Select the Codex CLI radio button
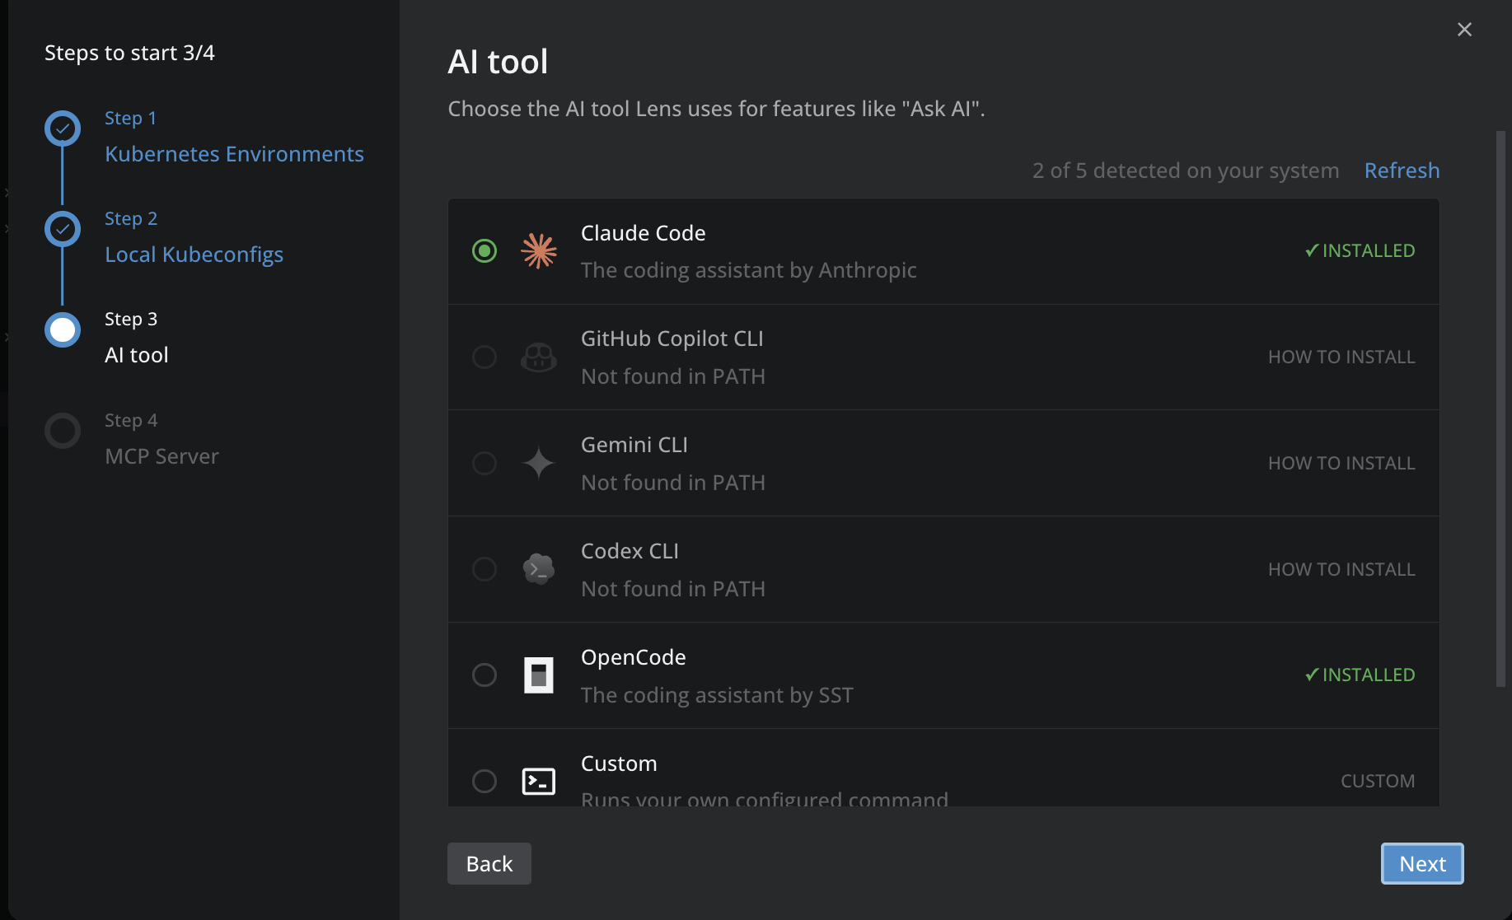Viewport: 1512px width, 920px height. (484, 569)
